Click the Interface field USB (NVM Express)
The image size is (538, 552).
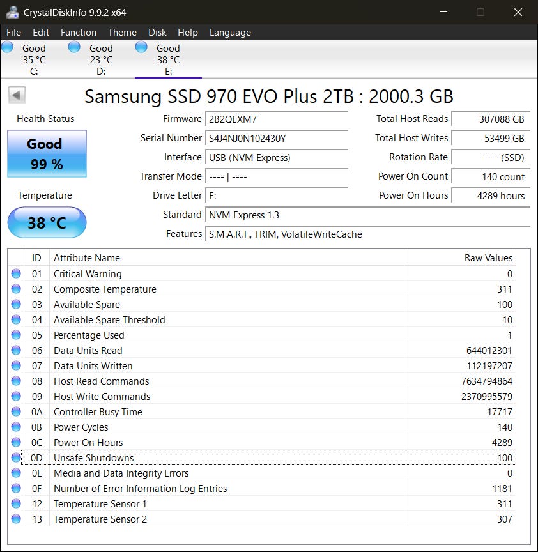click(277, 157)
